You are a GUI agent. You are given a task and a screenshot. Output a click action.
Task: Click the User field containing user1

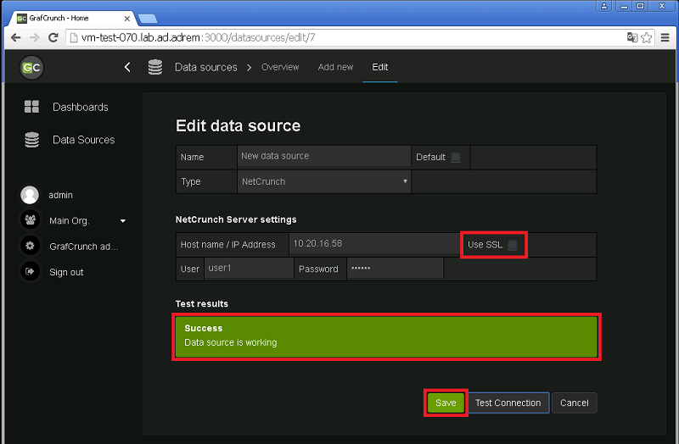click(x=249, y=268)
